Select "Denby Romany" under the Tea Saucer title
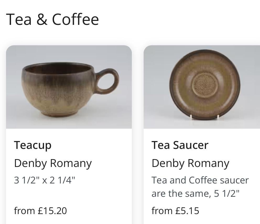This screenshot has height=224, width=260. click(190, 163)
